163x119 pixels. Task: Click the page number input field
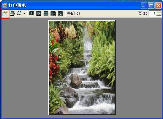coord(153,13)
